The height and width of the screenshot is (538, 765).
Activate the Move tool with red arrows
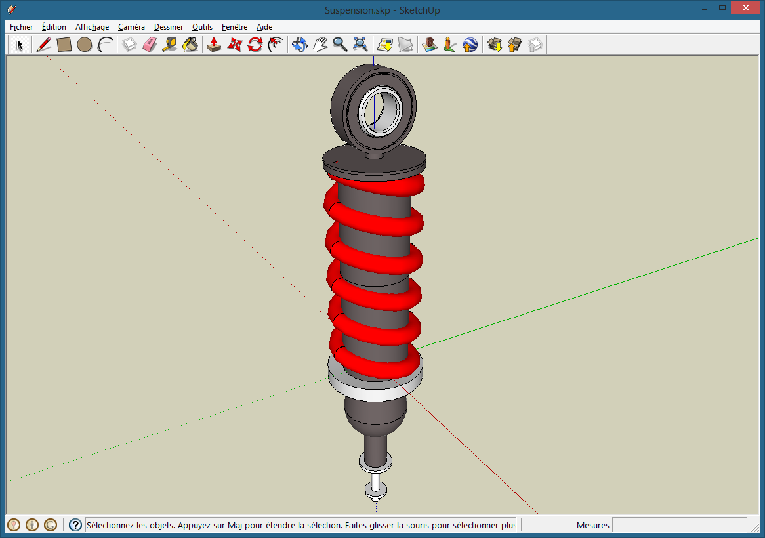[234, 45]
